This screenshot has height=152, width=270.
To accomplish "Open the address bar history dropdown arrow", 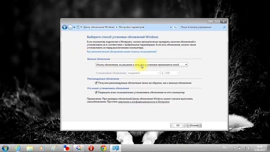I will tap(170, 27).
